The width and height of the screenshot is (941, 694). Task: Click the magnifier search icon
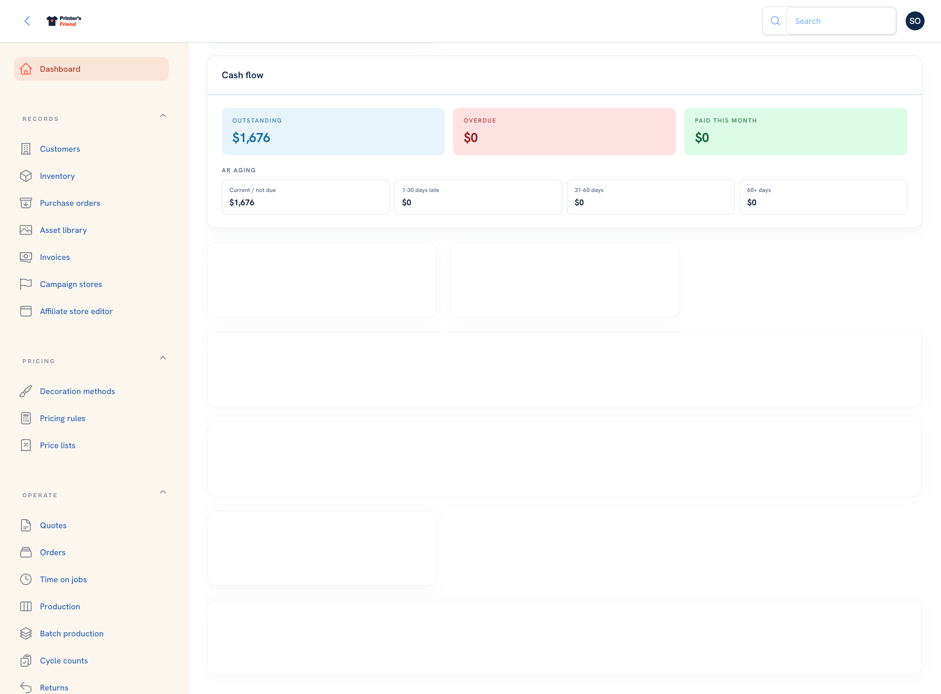[775, 21]
